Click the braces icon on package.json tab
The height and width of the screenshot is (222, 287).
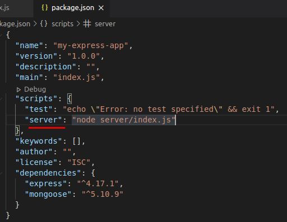(x=45, y=8)
